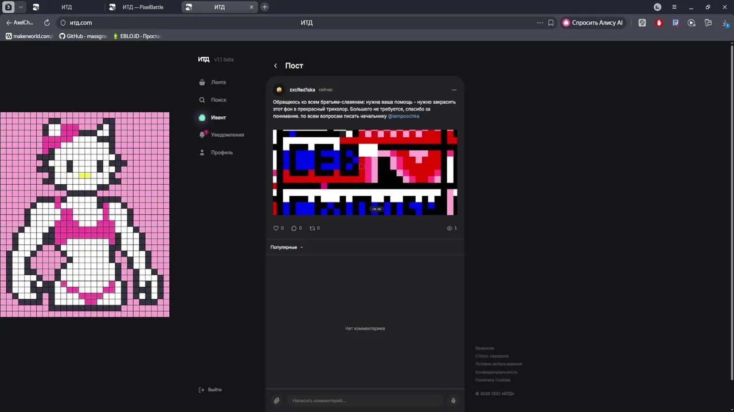Open the extensions puzzle icon

pos(708,23)
